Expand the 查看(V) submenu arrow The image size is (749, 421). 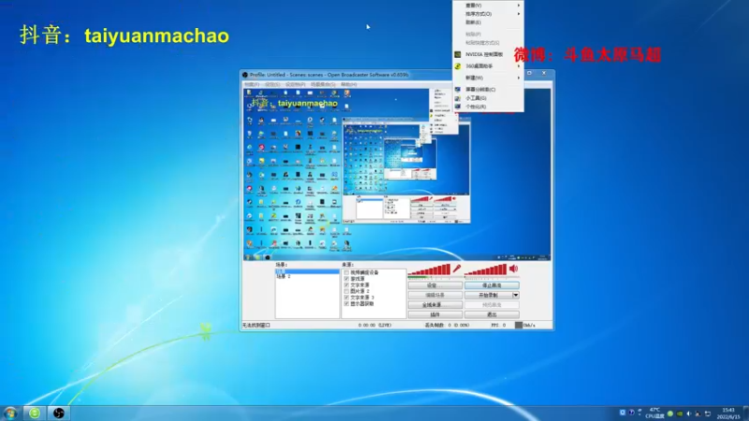coord(519,6)
